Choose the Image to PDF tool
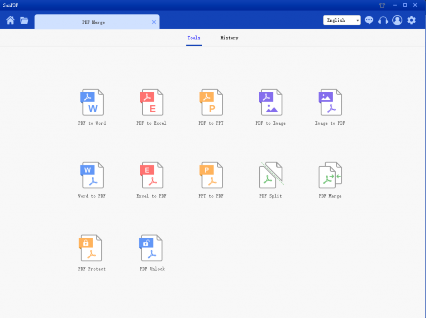The image size is (426, 318). click(330, 102)
